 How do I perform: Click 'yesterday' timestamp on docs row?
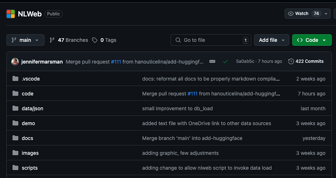tap(314, 138)
